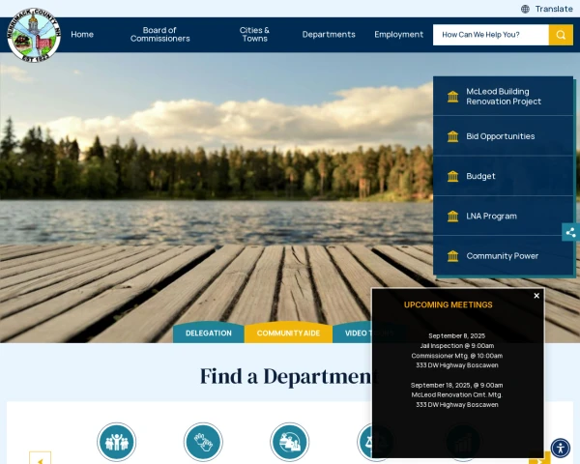Click building icon beside McLeod Building Renovation
This screenshot has width=580, height=464.
[452, 97]
